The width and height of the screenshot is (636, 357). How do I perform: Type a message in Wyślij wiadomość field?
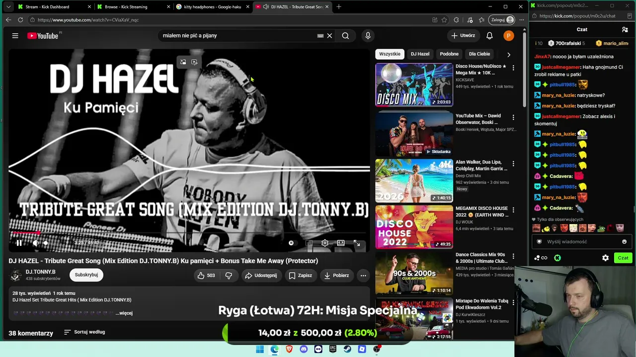coord(581,241)
